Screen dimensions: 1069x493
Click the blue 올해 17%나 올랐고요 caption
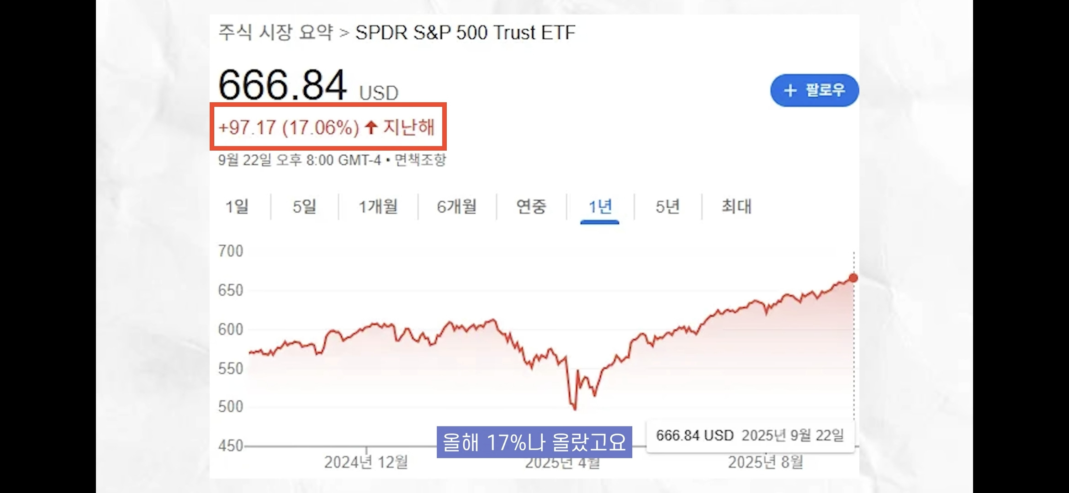pos(534,442)
